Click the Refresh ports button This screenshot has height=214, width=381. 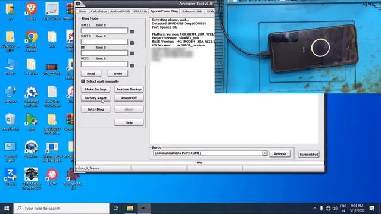280,154
